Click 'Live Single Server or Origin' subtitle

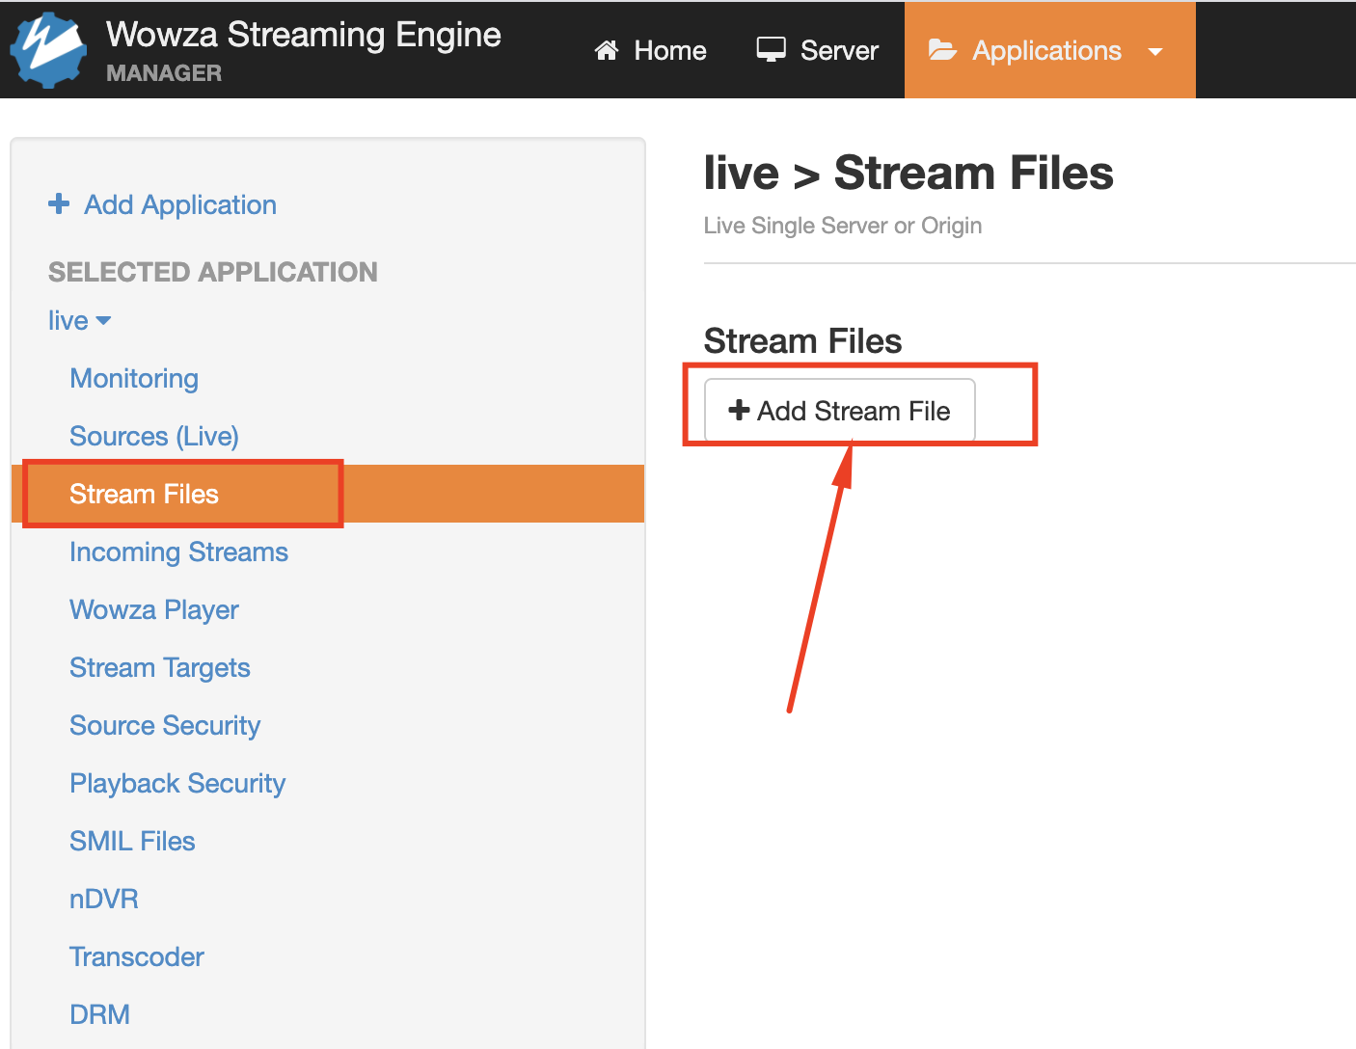tap(843, 226)
